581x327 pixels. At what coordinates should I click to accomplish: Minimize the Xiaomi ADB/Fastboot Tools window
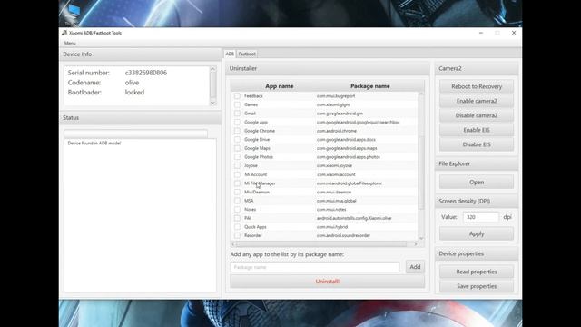(x=481, y=33)
